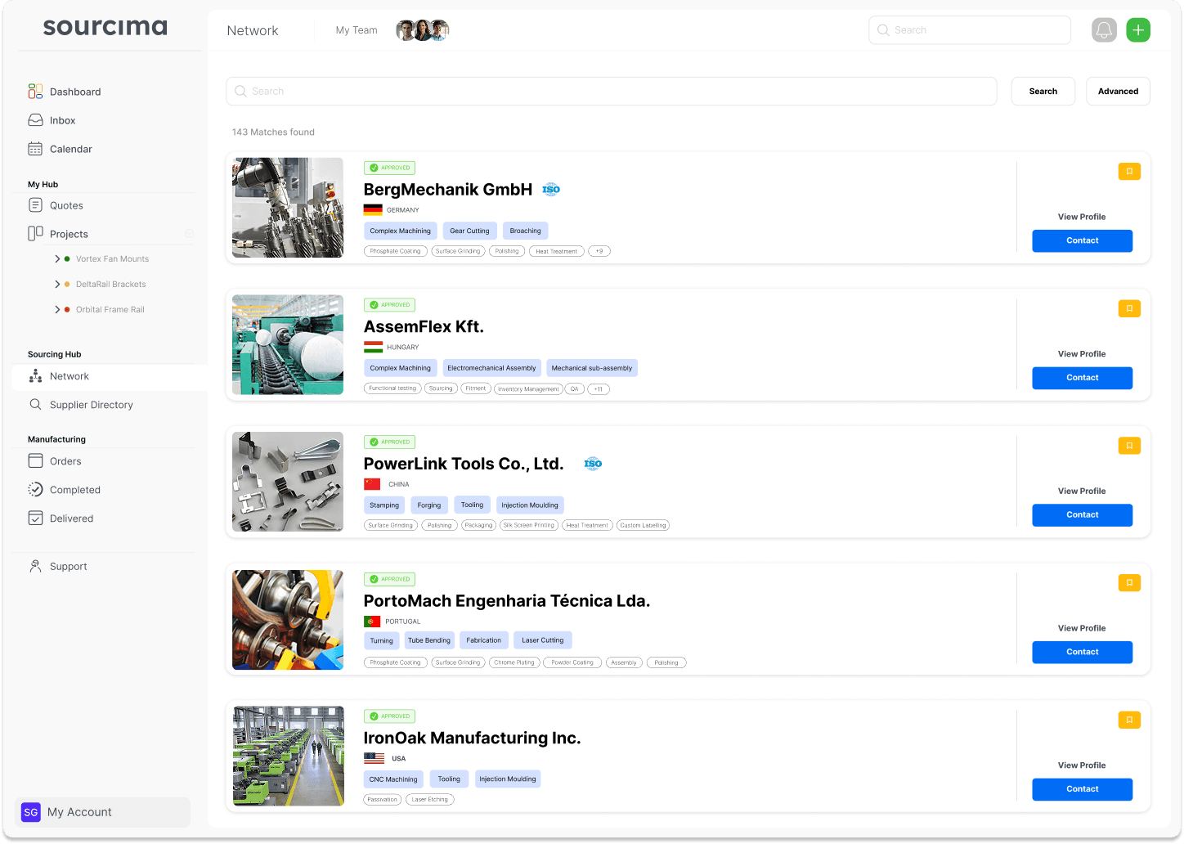Click the Hungarian flag icon
Image resolution: width=1184 pixels, height=844 pixels.
373,348
